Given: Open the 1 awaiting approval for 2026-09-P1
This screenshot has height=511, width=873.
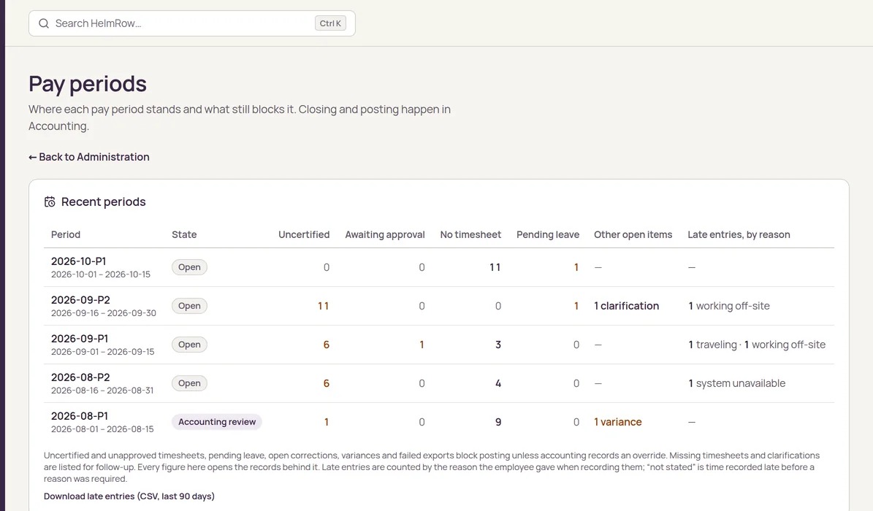Looking at the screenshot, I should [422, 345].
